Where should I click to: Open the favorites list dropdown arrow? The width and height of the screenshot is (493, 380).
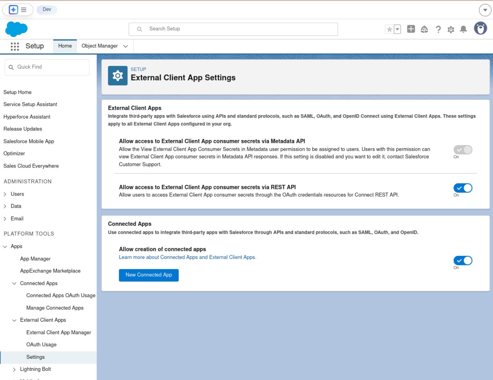click(397, 29)
